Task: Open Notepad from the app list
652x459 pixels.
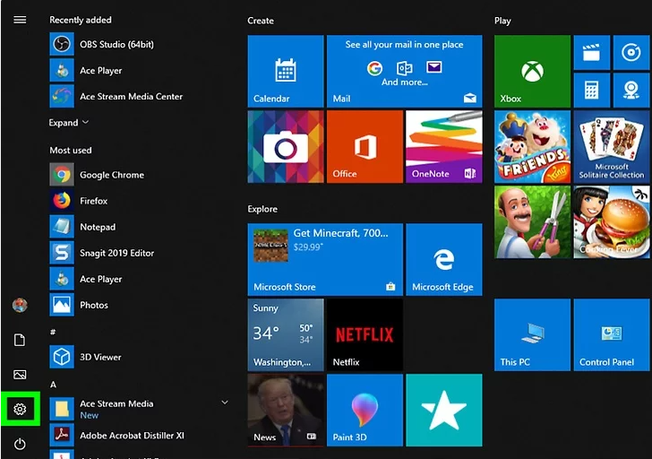Action: (x=97, y=227)
